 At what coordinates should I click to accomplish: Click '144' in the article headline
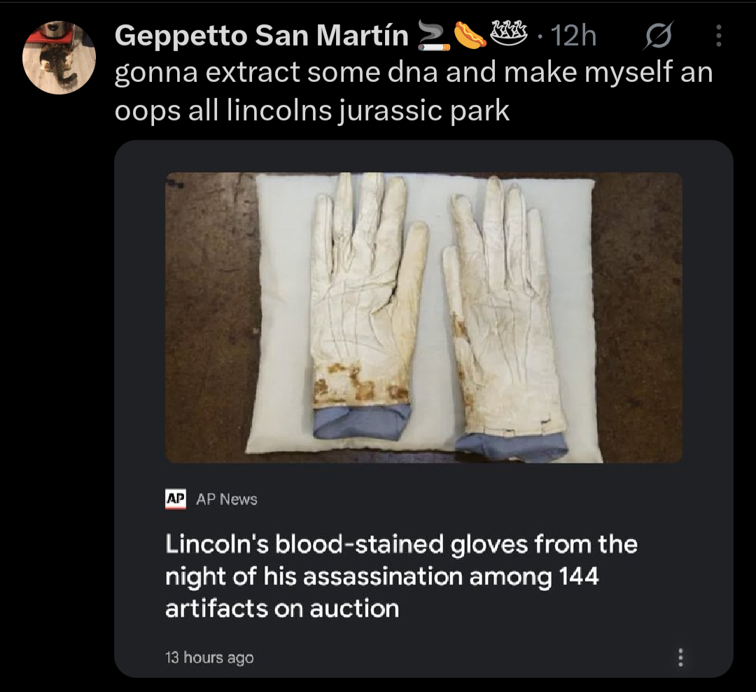(578, 577)
